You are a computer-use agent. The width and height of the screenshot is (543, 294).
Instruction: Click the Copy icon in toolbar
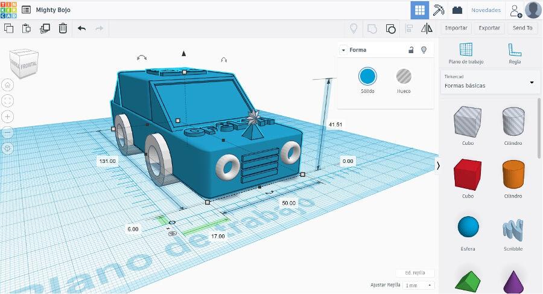click(x=8, y=28)
